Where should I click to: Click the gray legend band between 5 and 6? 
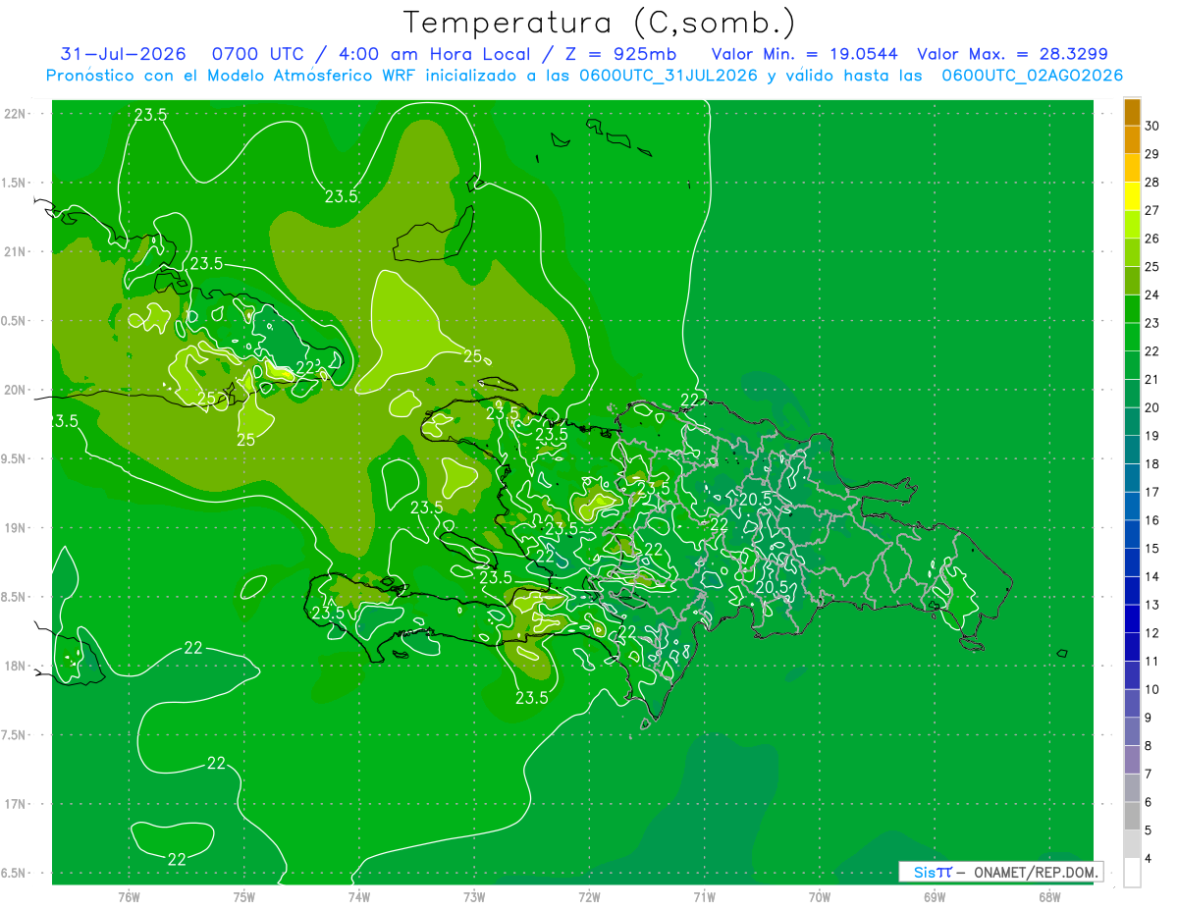[x=1132, y=817]
